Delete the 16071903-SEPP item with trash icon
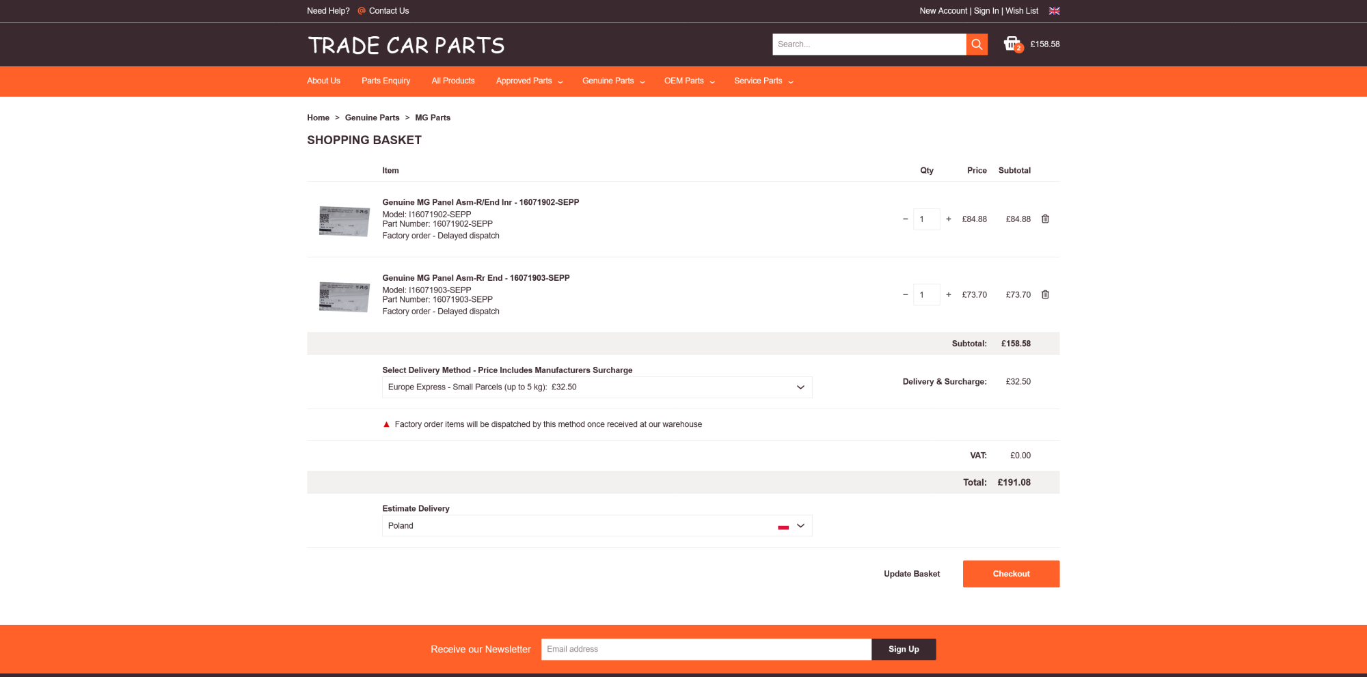 pyautogui.click(x=1045, y=295)
